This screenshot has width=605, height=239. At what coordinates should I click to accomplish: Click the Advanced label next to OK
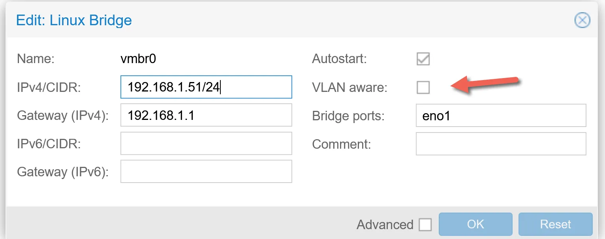(x=385, y=224)
